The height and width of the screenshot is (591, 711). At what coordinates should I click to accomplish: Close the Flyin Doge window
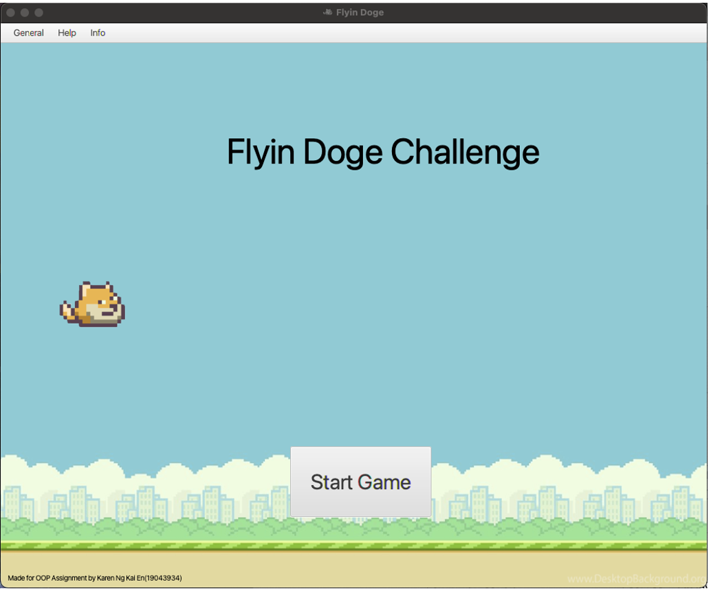[10, 12]
